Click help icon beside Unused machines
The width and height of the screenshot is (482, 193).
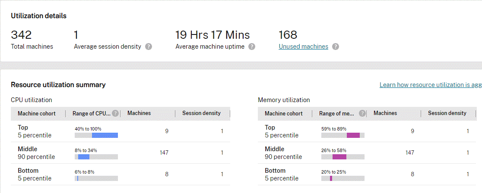point(336,47)
